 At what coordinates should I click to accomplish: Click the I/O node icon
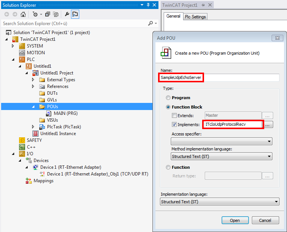pos(22,154)
